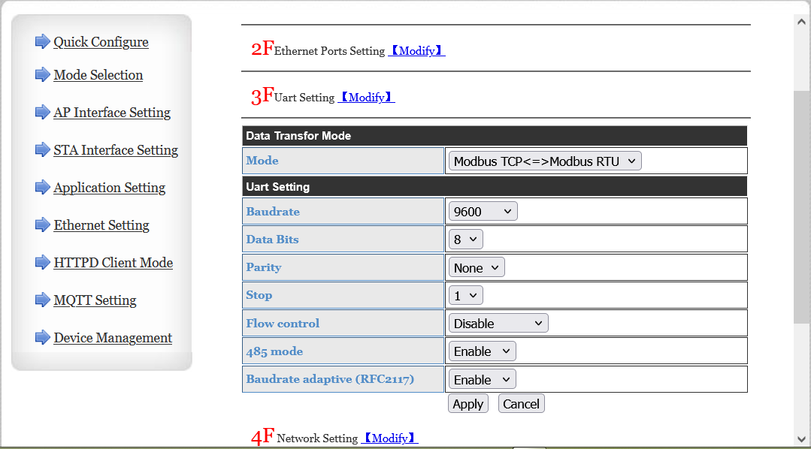This screenshot has width=811, height=449.
Task: Change the Flow control dropdown
Action: (498, 324)
